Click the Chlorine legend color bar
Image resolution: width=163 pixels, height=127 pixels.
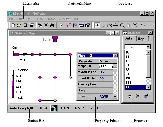coord(13,84)
